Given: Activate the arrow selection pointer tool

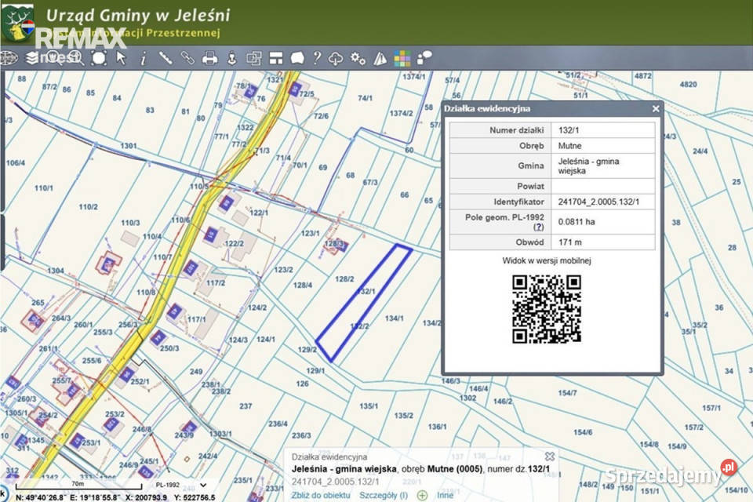Looking at the screenshot, I should coord(121,58).
